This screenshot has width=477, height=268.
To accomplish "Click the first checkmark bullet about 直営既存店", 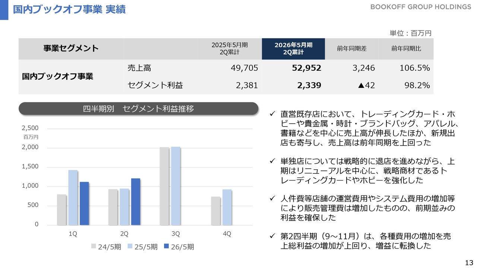I will [272, 114].
